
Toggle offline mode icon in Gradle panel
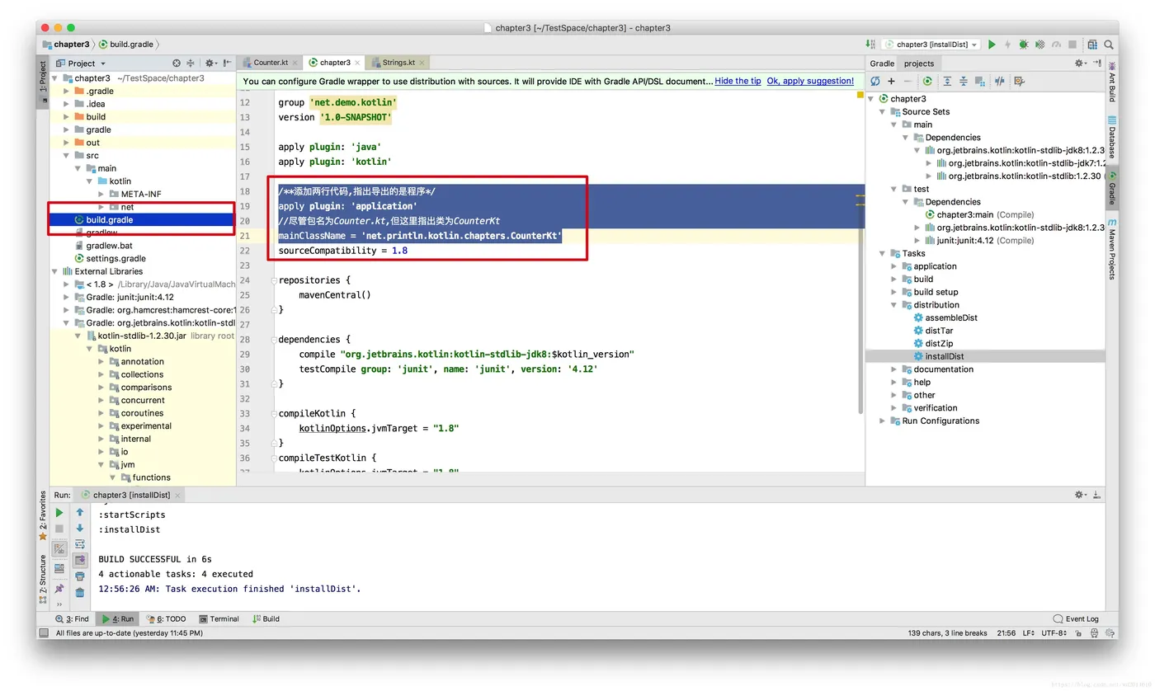tap(1000, 81)
